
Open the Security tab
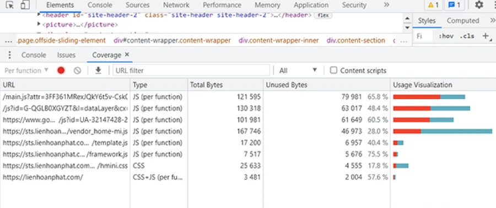coord(354,5)
